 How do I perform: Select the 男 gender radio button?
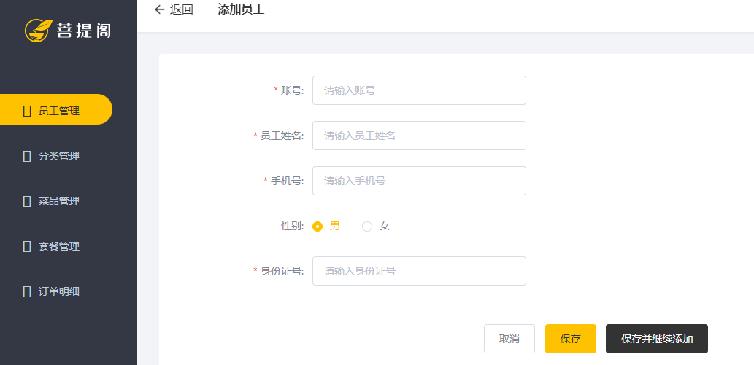point(318,227)
